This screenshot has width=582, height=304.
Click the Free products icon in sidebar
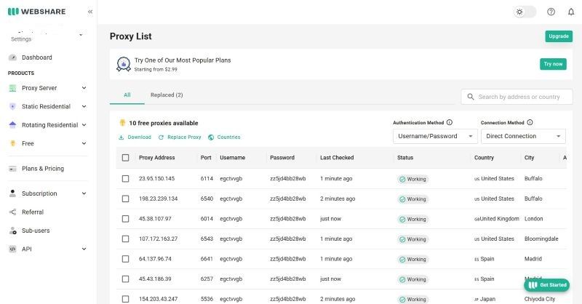pyautogui.click(x=12, y=143)
